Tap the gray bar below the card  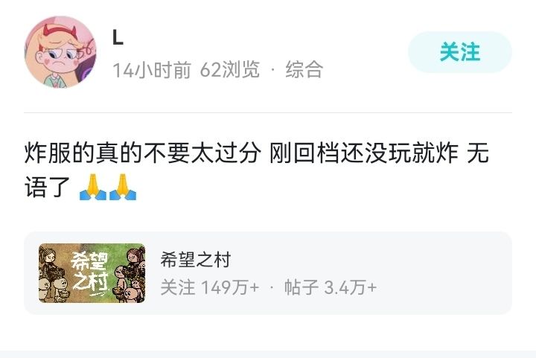click(x=268, y=354)
